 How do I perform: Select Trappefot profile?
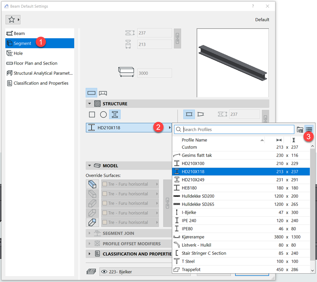[241, 270]
